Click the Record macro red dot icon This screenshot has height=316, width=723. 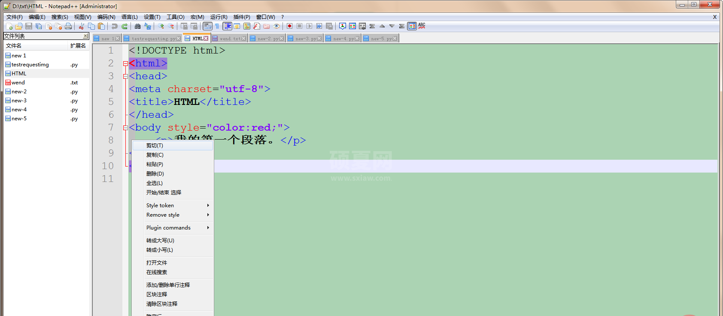pyautogui.click(x=289, y=26)
